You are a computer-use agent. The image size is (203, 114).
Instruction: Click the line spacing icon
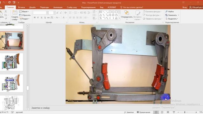tap(89, 13)
